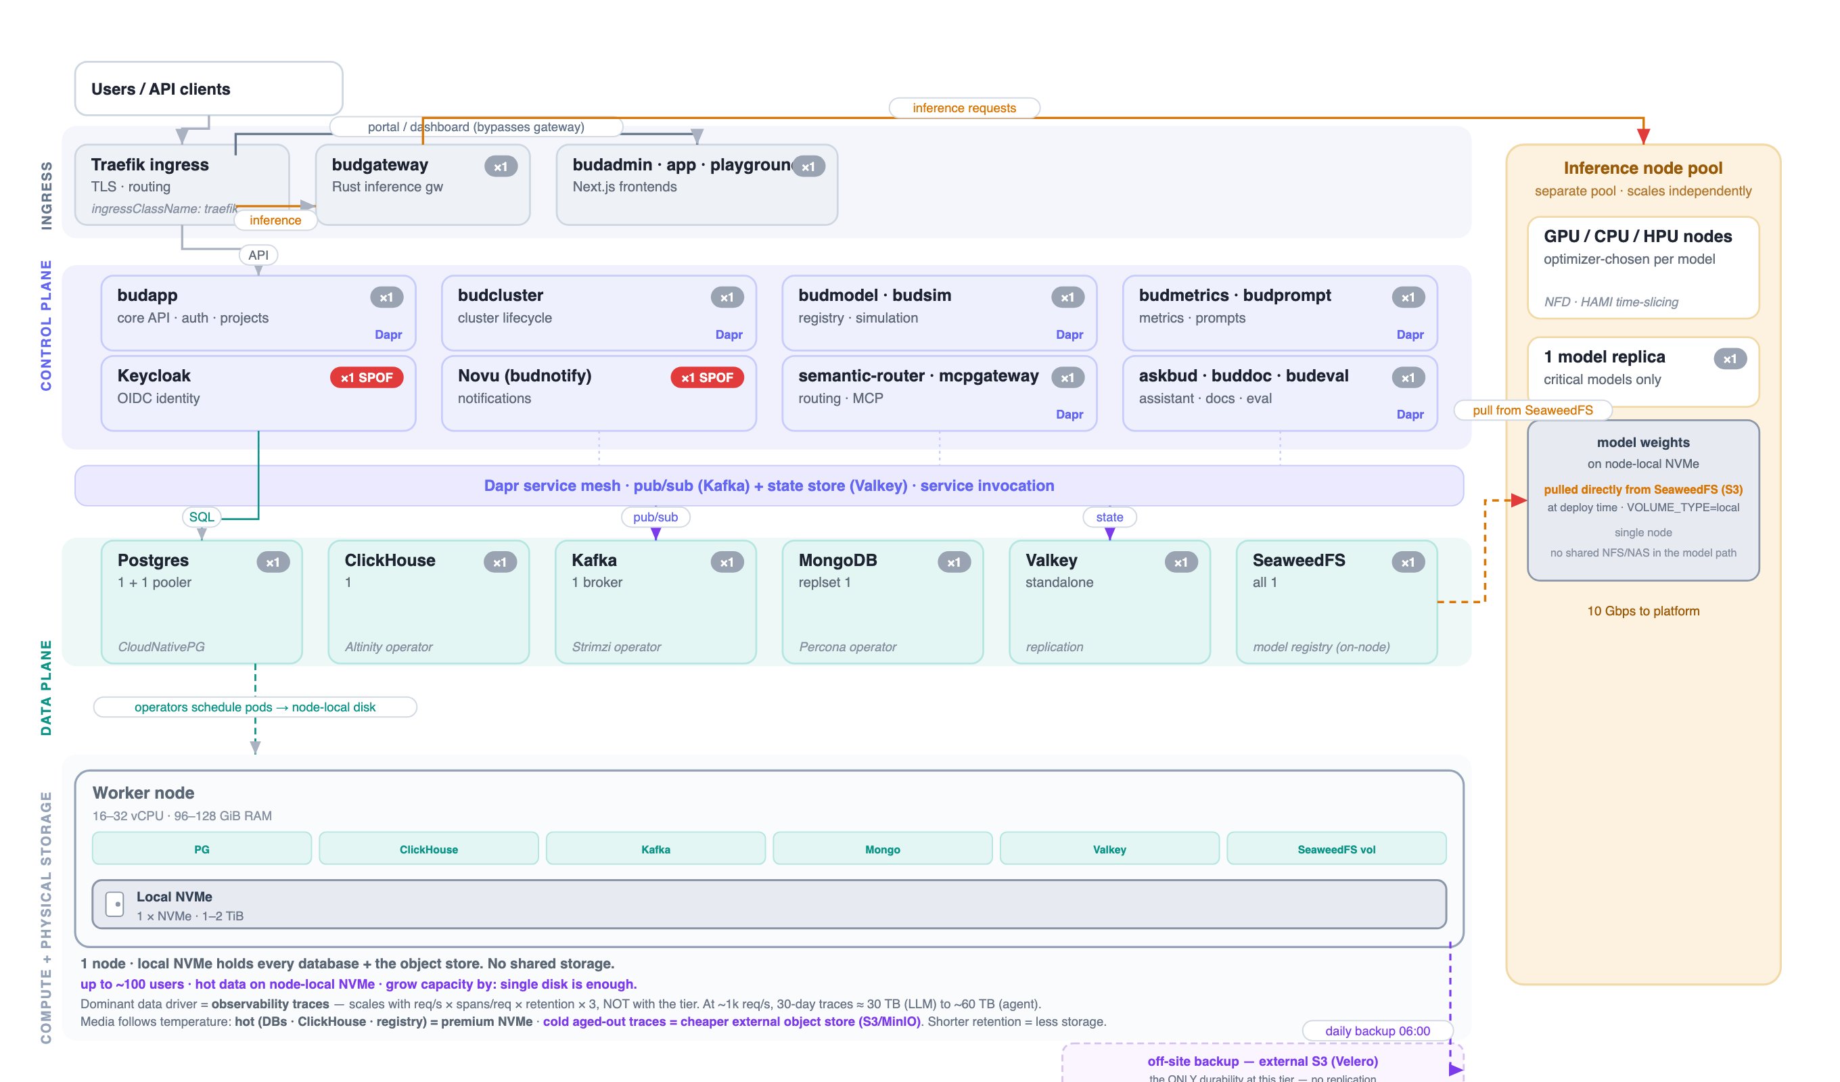Select the SeaweedFS model registry card
Screen dimensions: 1840x1082
click(1337, 602)
